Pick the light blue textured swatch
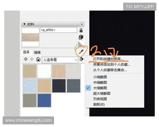The width and height of the screenshot is (159, 127). tap(30, 86)
